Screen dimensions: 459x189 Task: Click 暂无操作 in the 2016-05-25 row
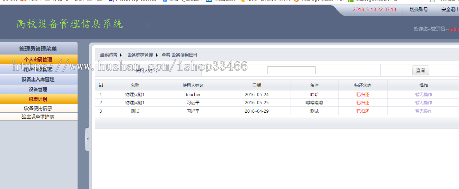point(424,103)
